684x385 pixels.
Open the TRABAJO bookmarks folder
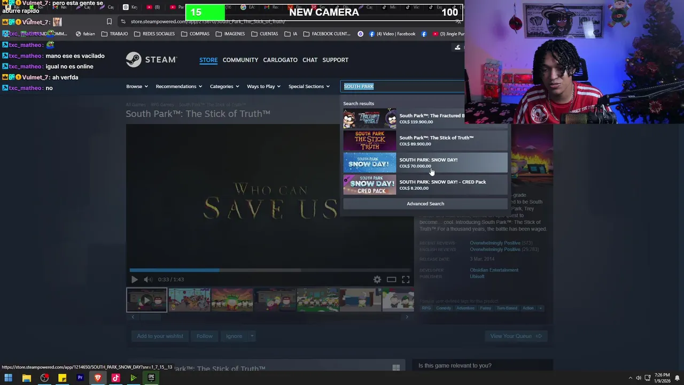[x=114, y=34]
